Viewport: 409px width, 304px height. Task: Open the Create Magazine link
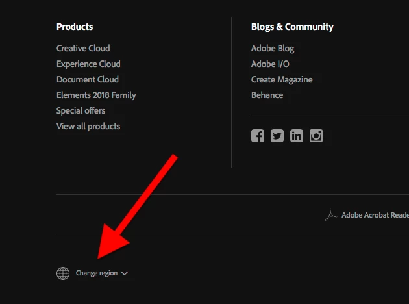[282, 80]
